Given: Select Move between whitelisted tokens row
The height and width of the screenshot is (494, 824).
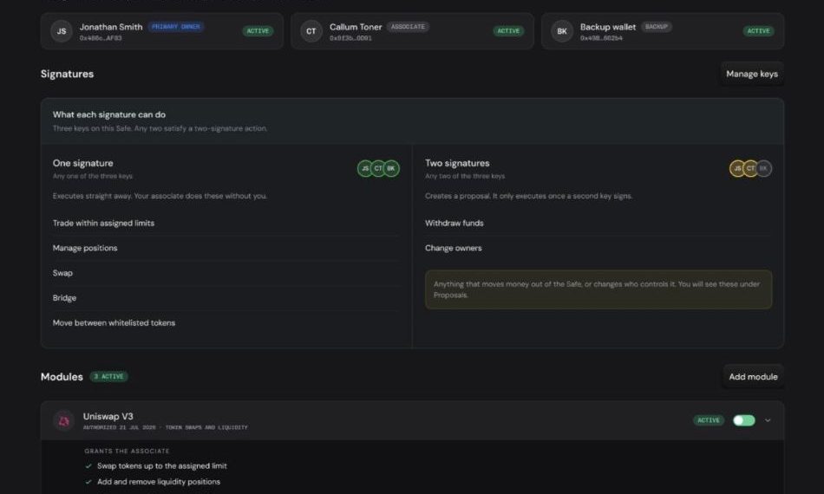Looking at the screenshot, I should [226, 323].
